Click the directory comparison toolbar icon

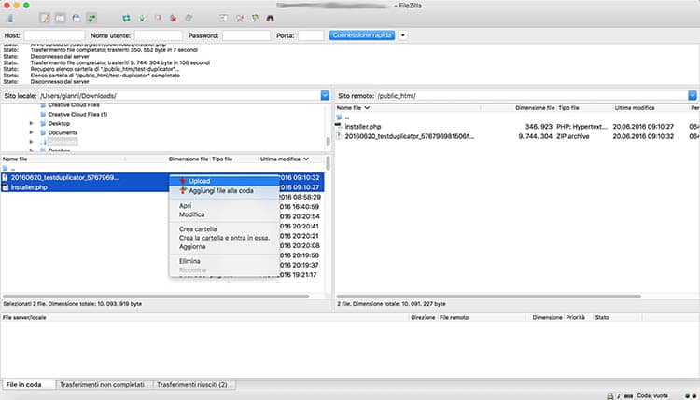coord(240,19)
